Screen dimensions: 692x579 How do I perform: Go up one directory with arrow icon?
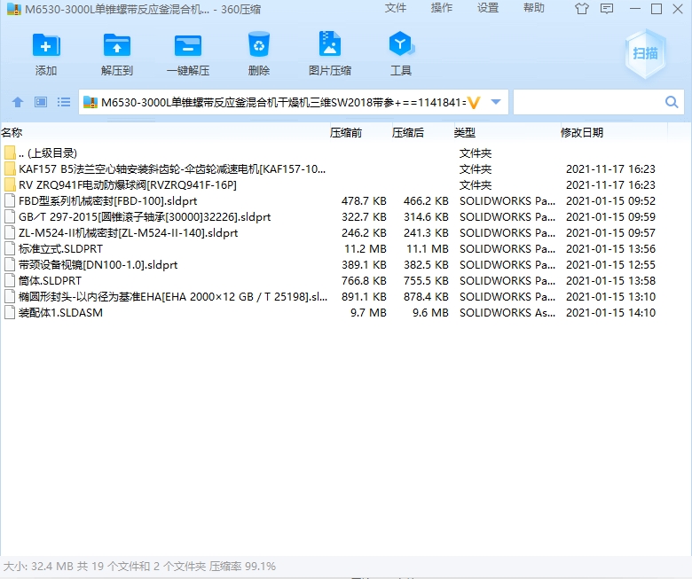[18, 102]
